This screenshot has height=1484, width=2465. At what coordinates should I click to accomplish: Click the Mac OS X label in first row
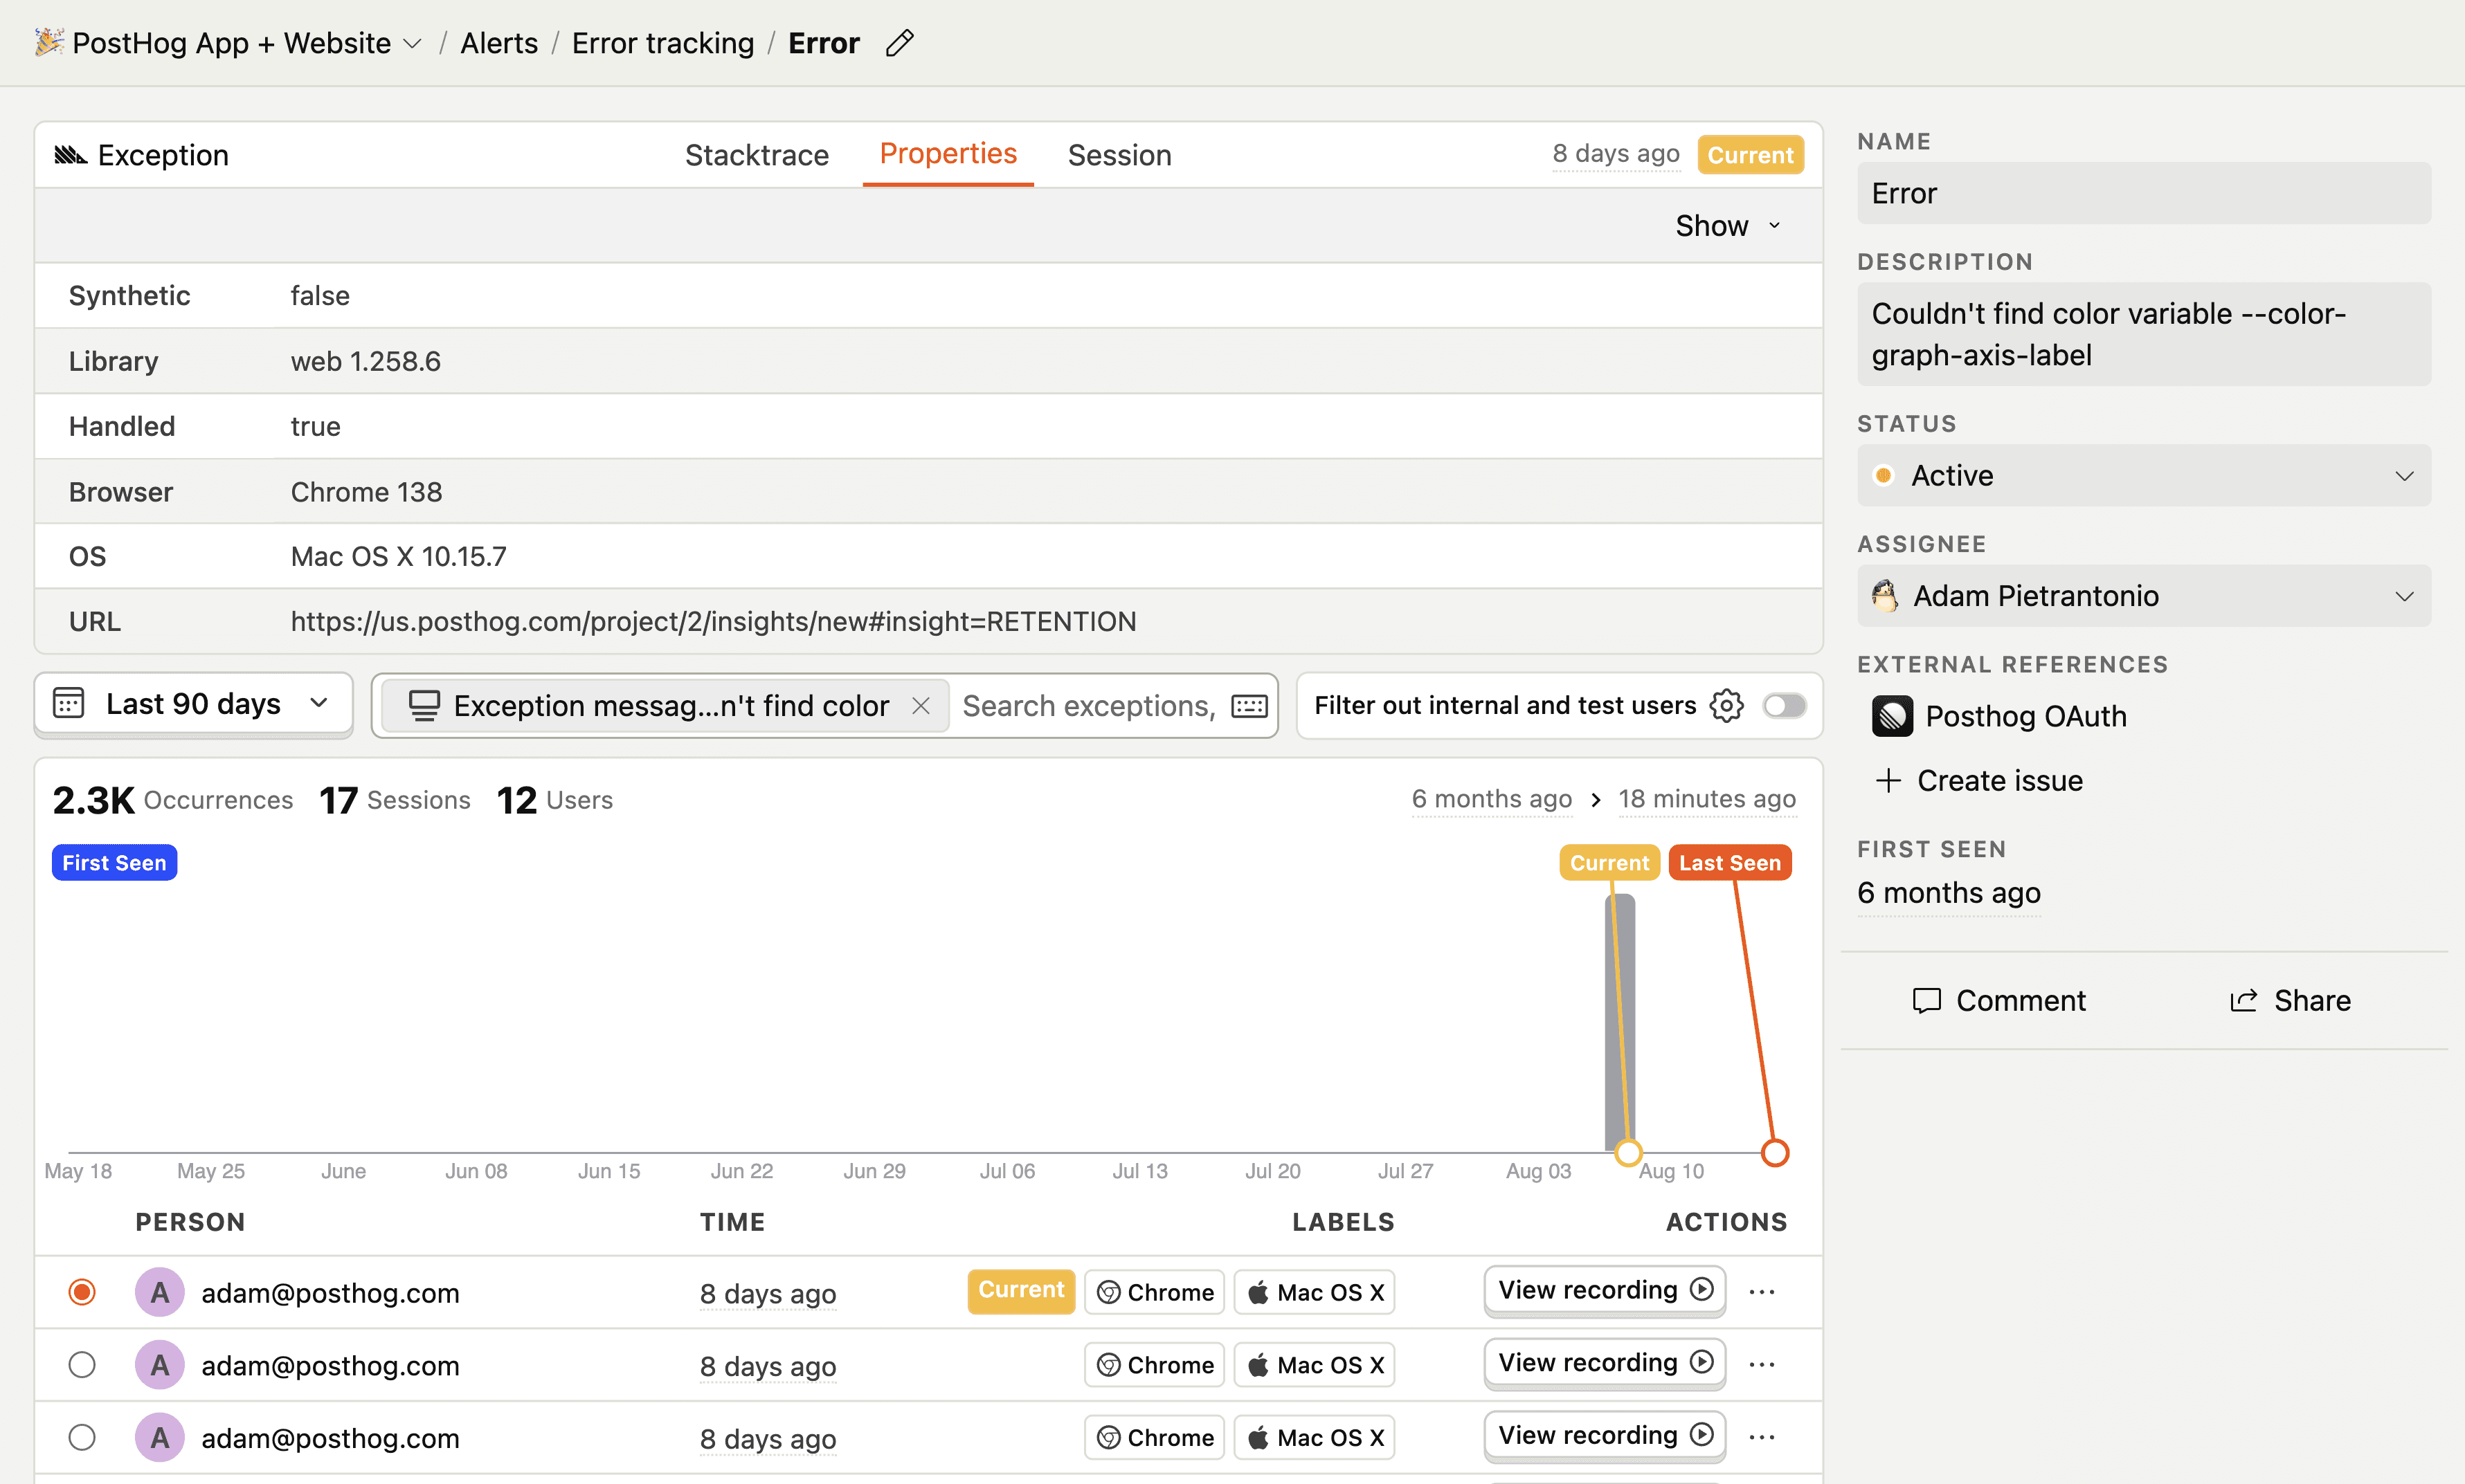coord(1315,1292)
